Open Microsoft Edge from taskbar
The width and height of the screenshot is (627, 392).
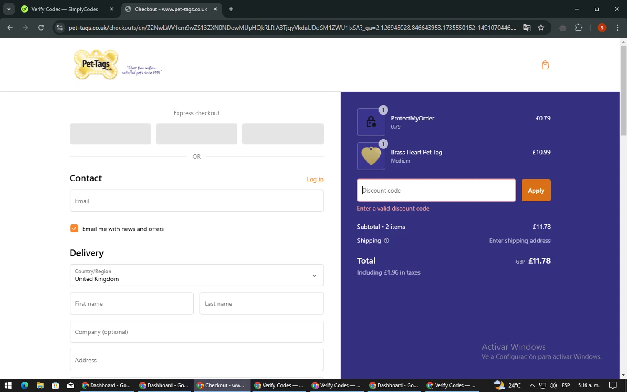24,385
